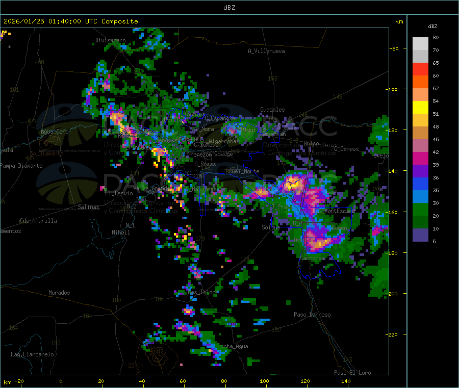Select the slate 5-10 dBZ legend band

pyautogui.click(x=420, y=235)
